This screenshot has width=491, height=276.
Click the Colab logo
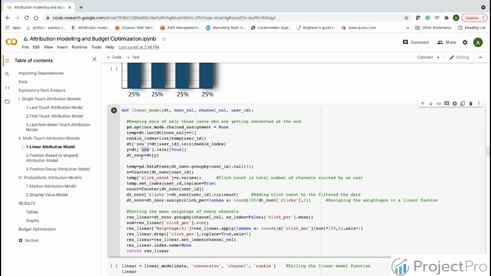point(12,42)
